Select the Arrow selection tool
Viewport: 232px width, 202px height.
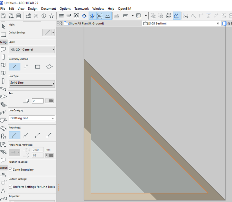click(x=3, y=26)
